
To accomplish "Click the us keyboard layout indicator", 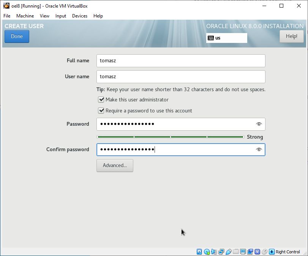I will pyautogui.click(x=226, y=38).
